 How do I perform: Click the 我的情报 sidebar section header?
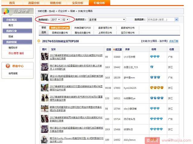17,42
